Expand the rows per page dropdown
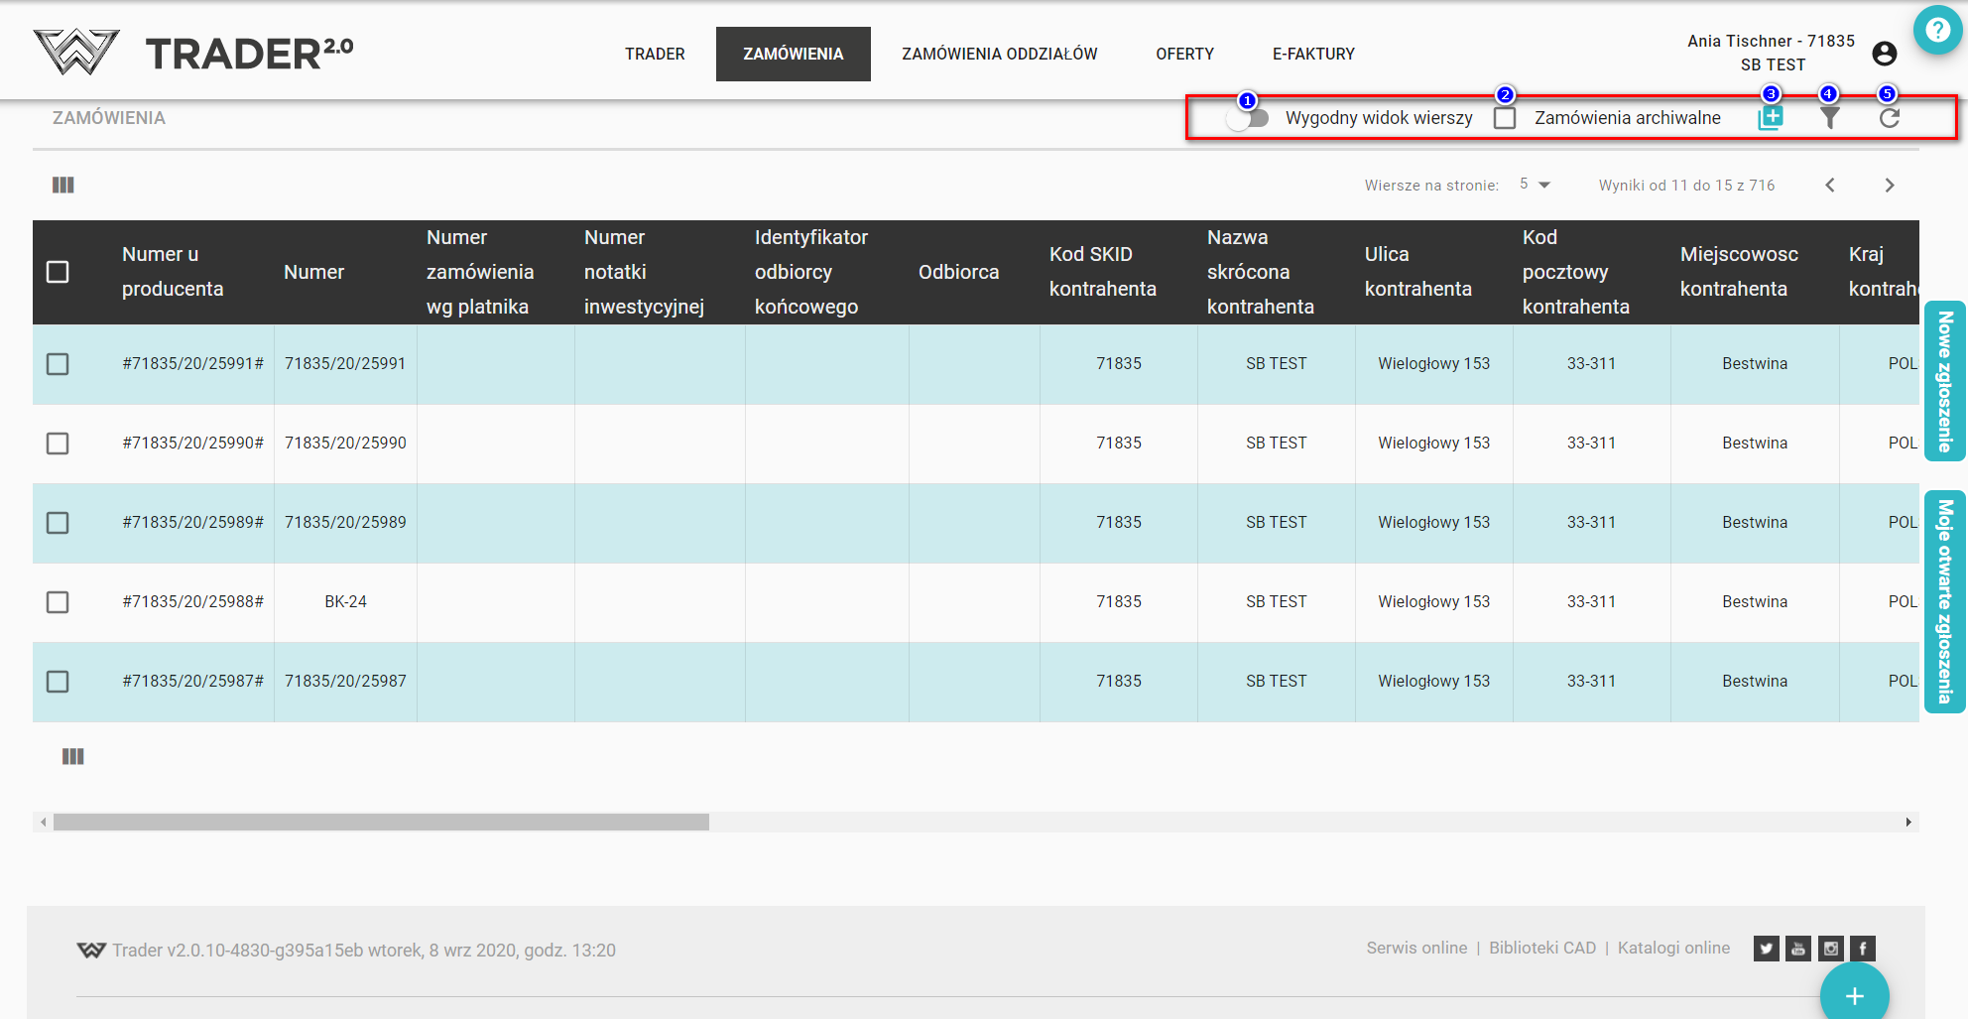 tap(1535, 185)
